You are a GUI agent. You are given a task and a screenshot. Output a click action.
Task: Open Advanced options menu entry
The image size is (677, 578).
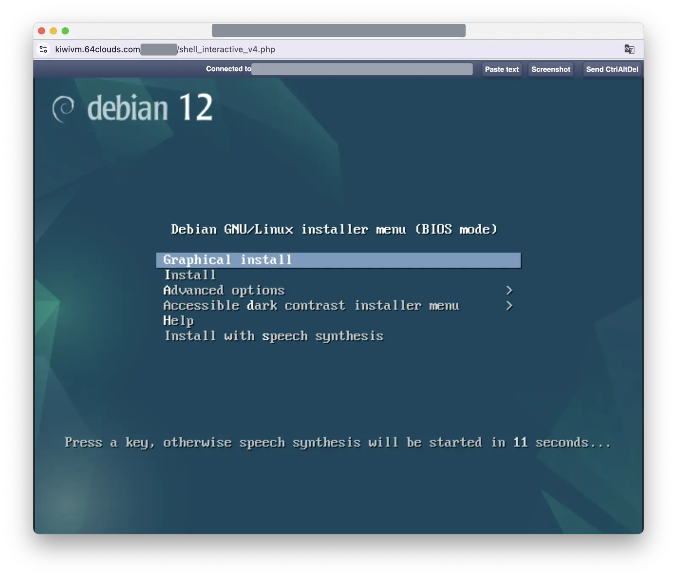224,290
